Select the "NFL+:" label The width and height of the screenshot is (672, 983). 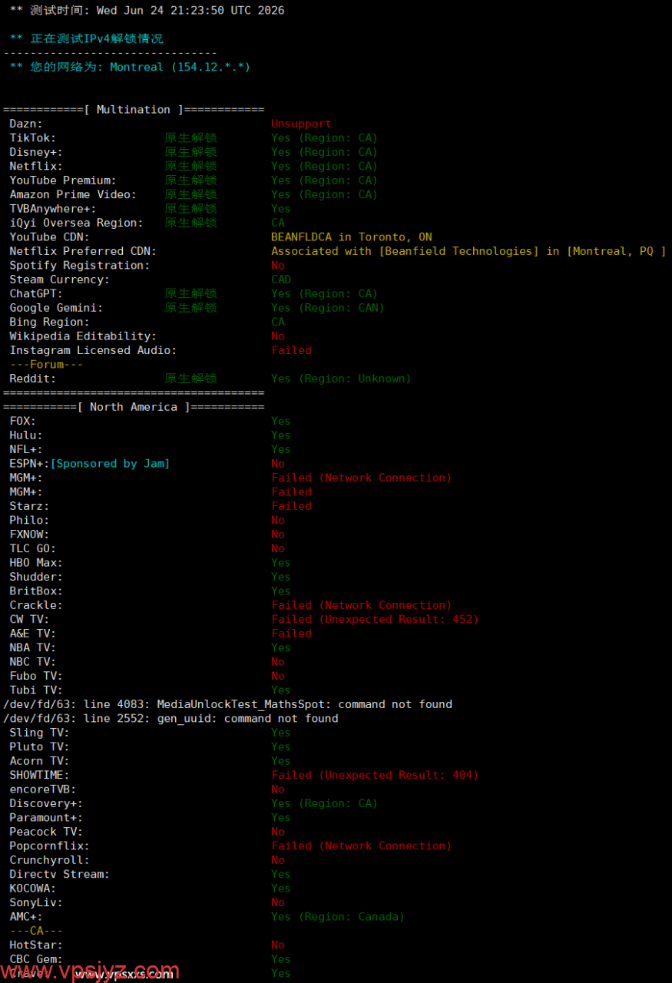click(26, 450)
